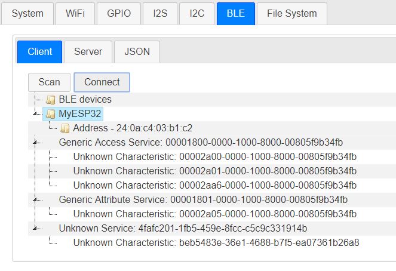Switch to the I2S tab
The width and height of the screenshot is (396, 271).
pos(160,14)
